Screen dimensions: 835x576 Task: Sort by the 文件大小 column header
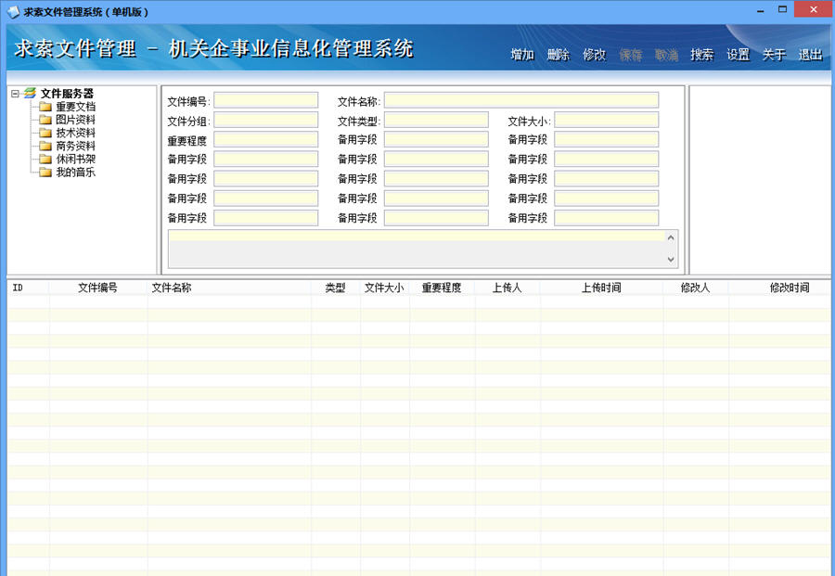[384, 288]
